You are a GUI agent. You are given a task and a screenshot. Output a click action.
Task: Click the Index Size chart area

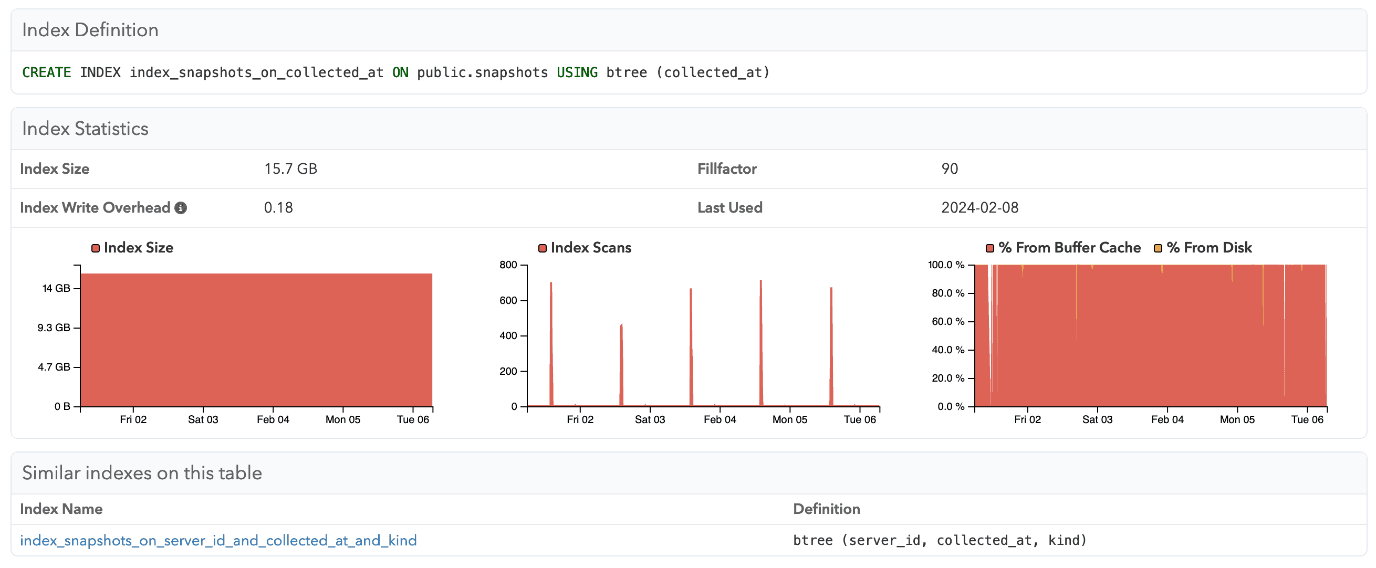256,342
